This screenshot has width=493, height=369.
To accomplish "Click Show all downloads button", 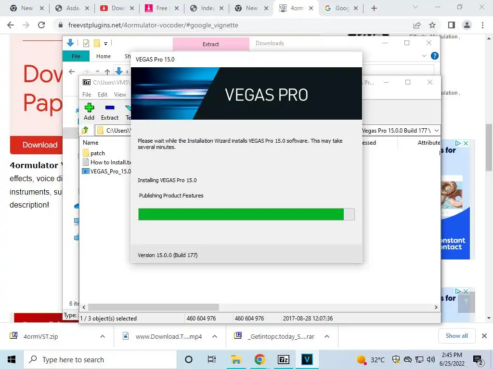I will pyautogui.click(x=456, y=336).
